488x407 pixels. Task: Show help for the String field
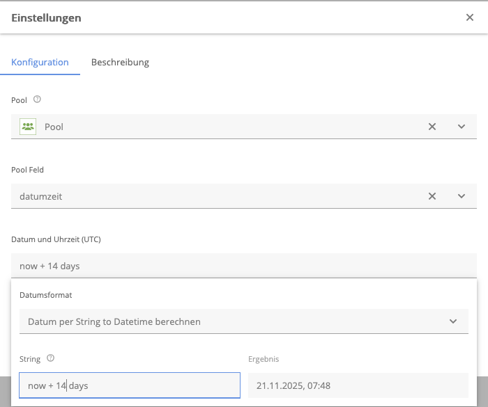tap(50, 358)
